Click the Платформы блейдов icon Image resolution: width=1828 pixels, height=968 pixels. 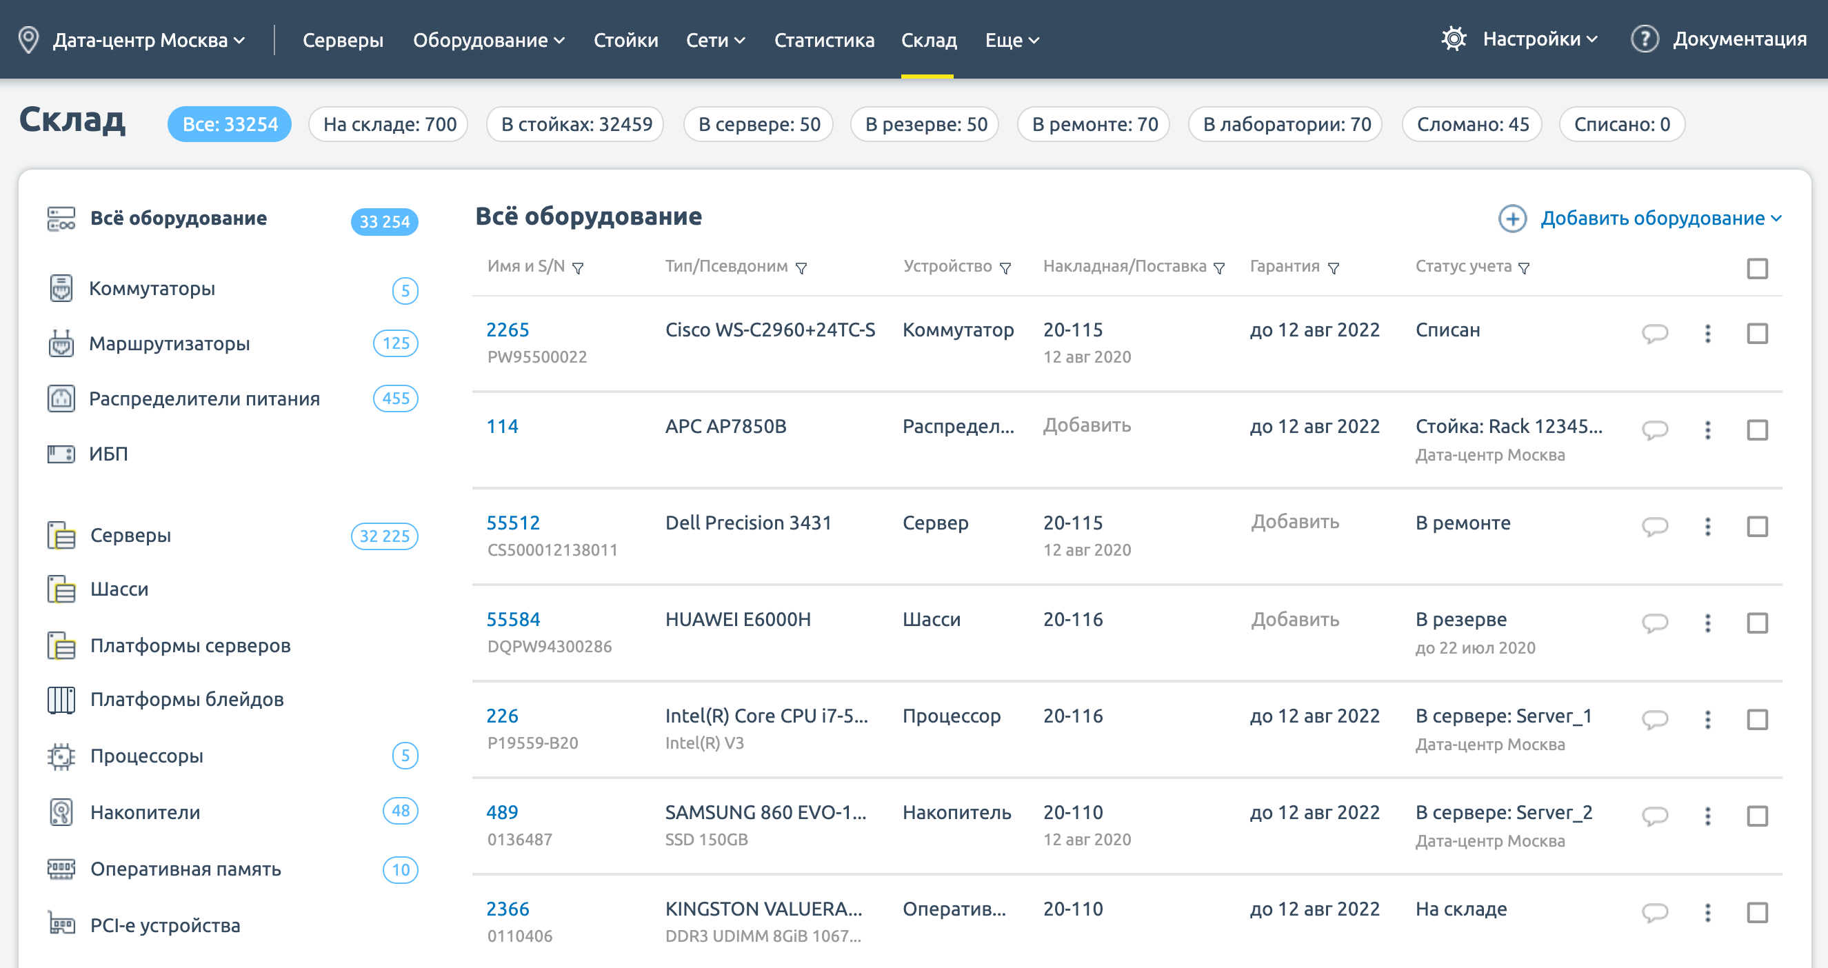61,700
